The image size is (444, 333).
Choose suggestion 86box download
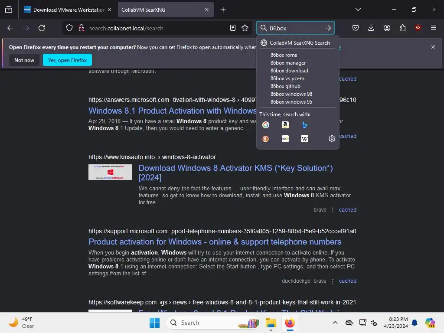[x=289, y=71]
